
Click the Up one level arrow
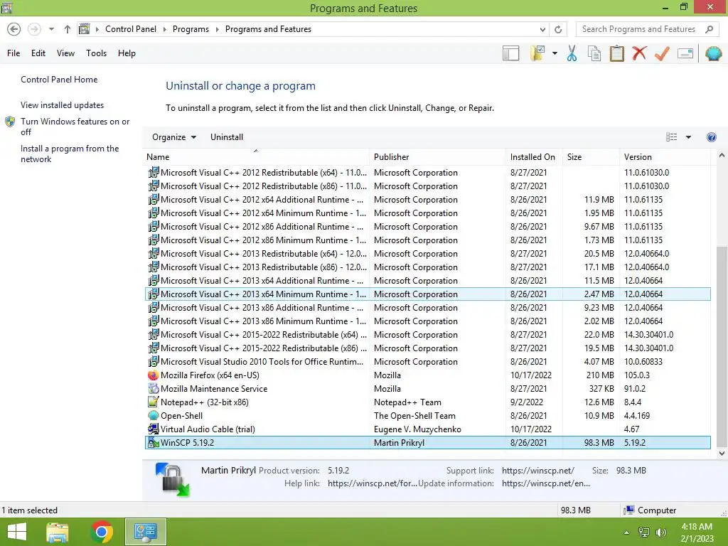68,29
